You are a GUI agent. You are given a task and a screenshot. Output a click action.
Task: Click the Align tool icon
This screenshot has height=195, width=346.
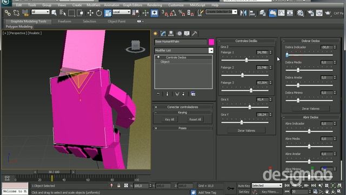pos(252,13)
